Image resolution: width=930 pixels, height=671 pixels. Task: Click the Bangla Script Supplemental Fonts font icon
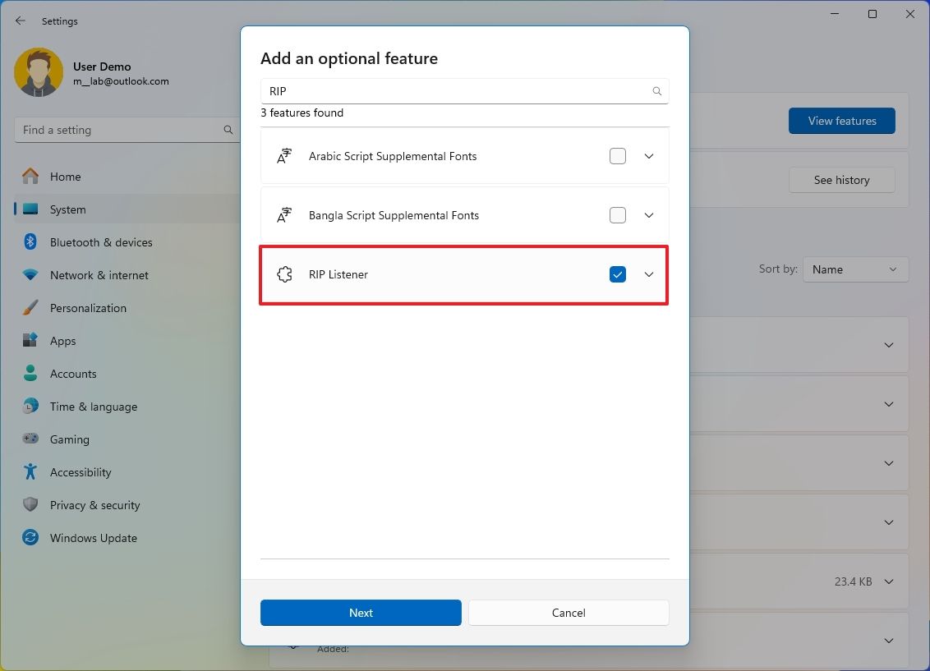pyautogui.click(x=285, y=215)
